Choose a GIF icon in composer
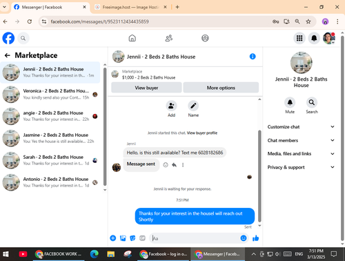Screen dimensions: 345x261 pyautogui.click(x=142, y=238)
